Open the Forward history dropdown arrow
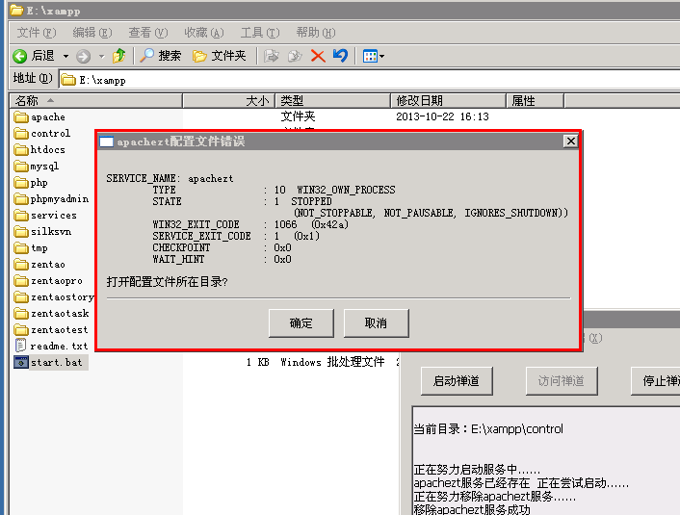Image resolution: width=680 pixels, height=515 pixels. 101,56
